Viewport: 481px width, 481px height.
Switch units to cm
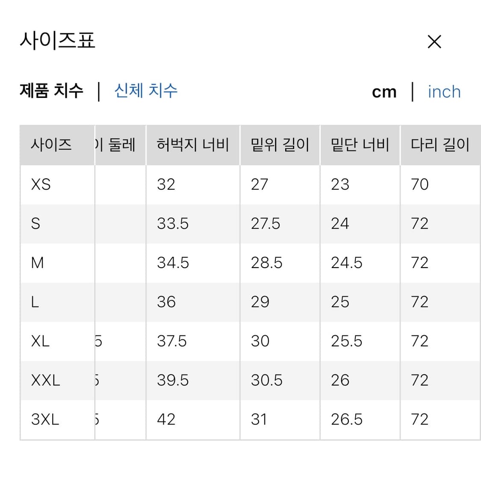(x=384, y=92)
